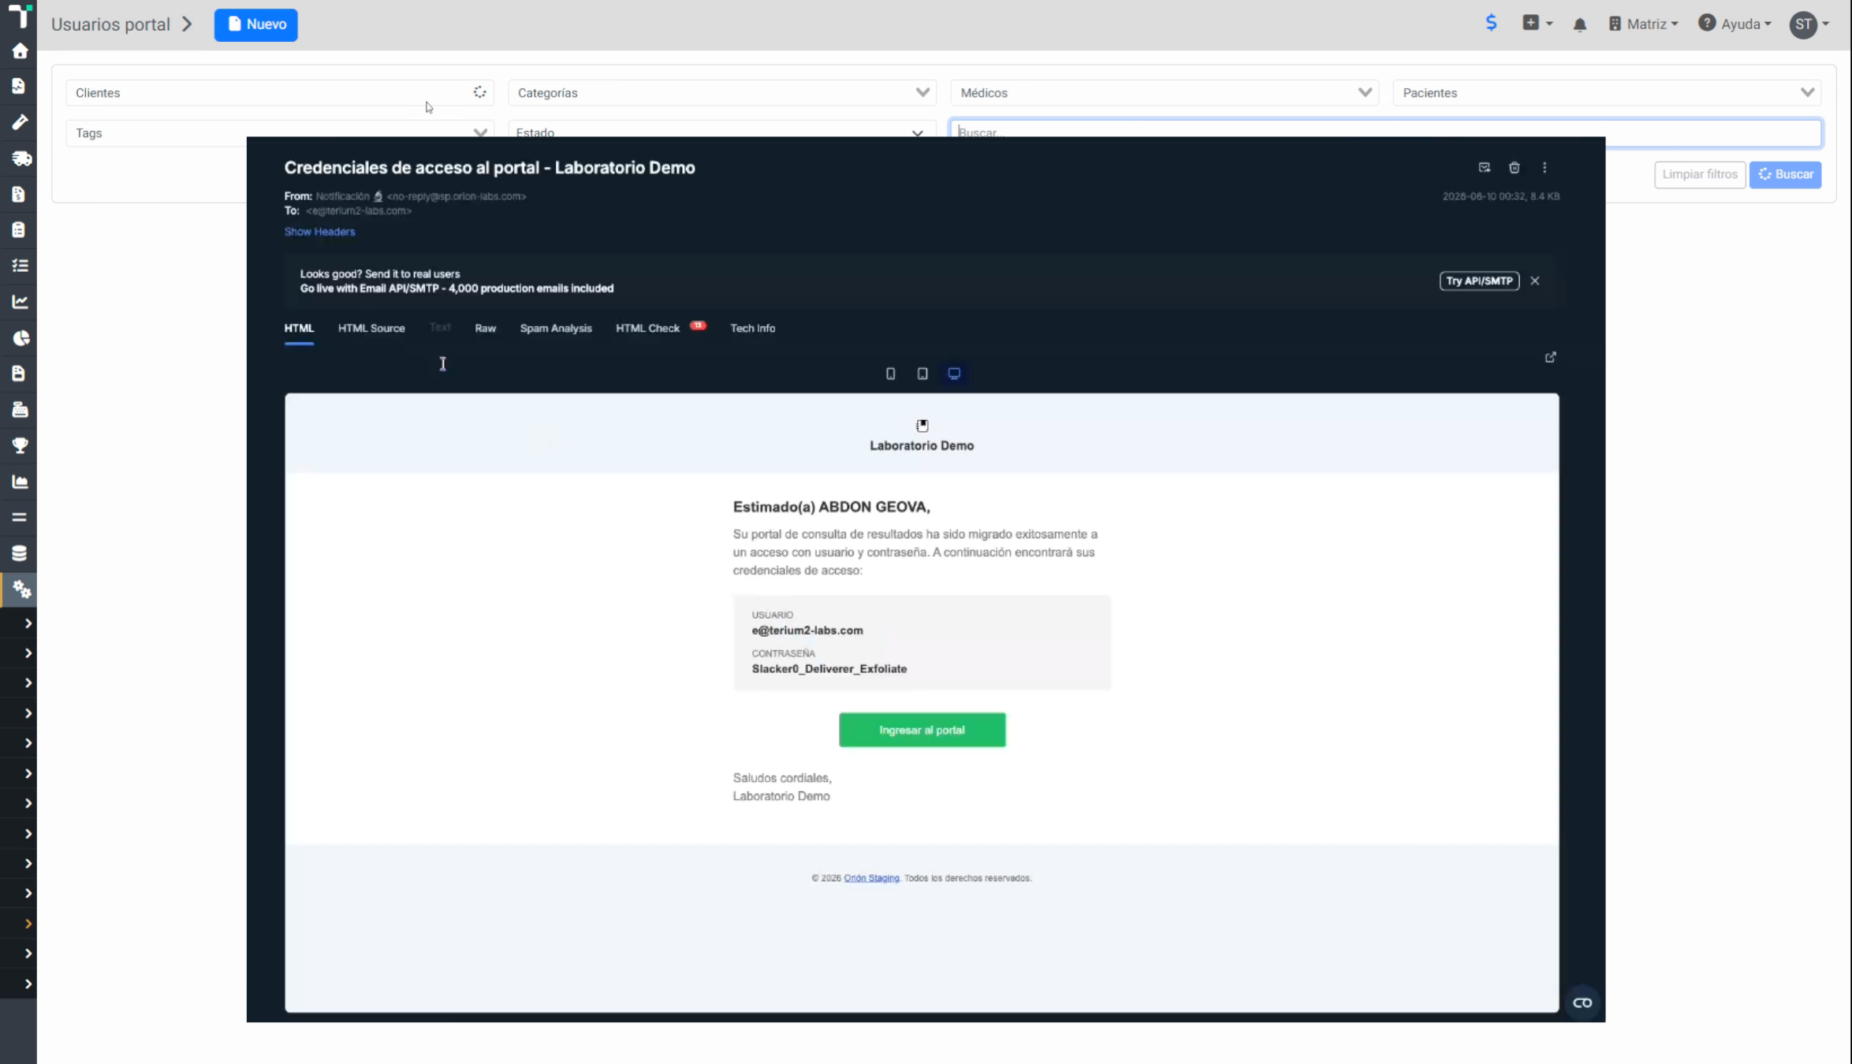Open the Pacientes dropdown

(1607, 93)
